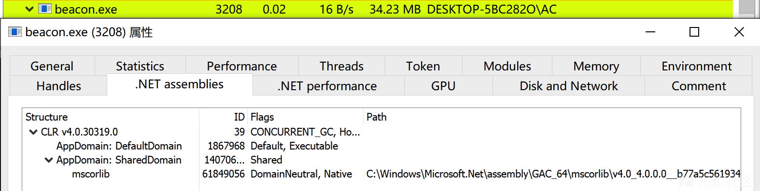
Task: Click the beacon.exe process icon in list
Action: 45,9
